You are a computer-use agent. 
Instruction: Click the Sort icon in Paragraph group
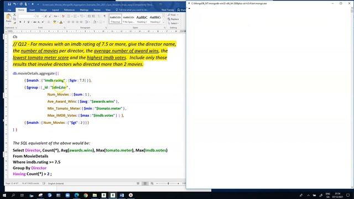tap(99, 16)
